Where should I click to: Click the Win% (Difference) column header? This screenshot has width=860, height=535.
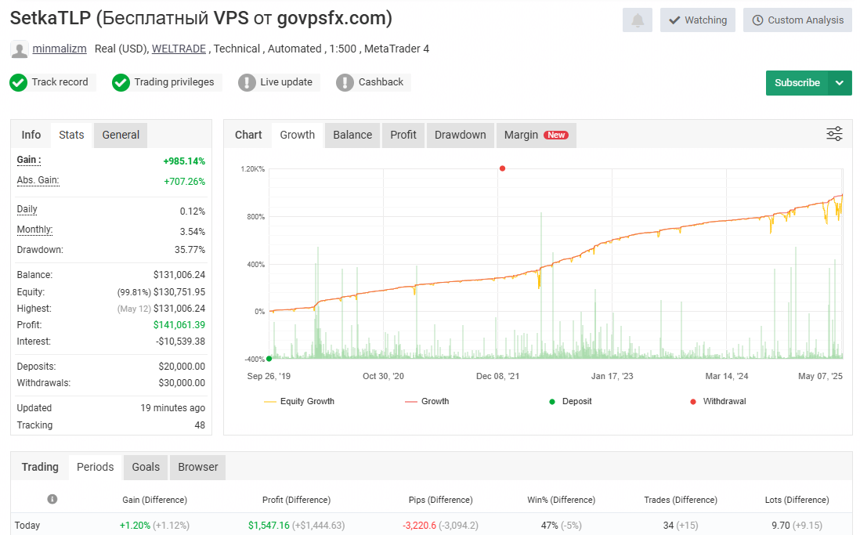[561, 500]
